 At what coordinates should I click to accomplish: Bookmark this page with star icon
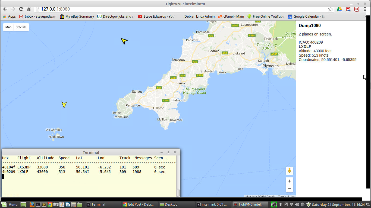point(331,9)
